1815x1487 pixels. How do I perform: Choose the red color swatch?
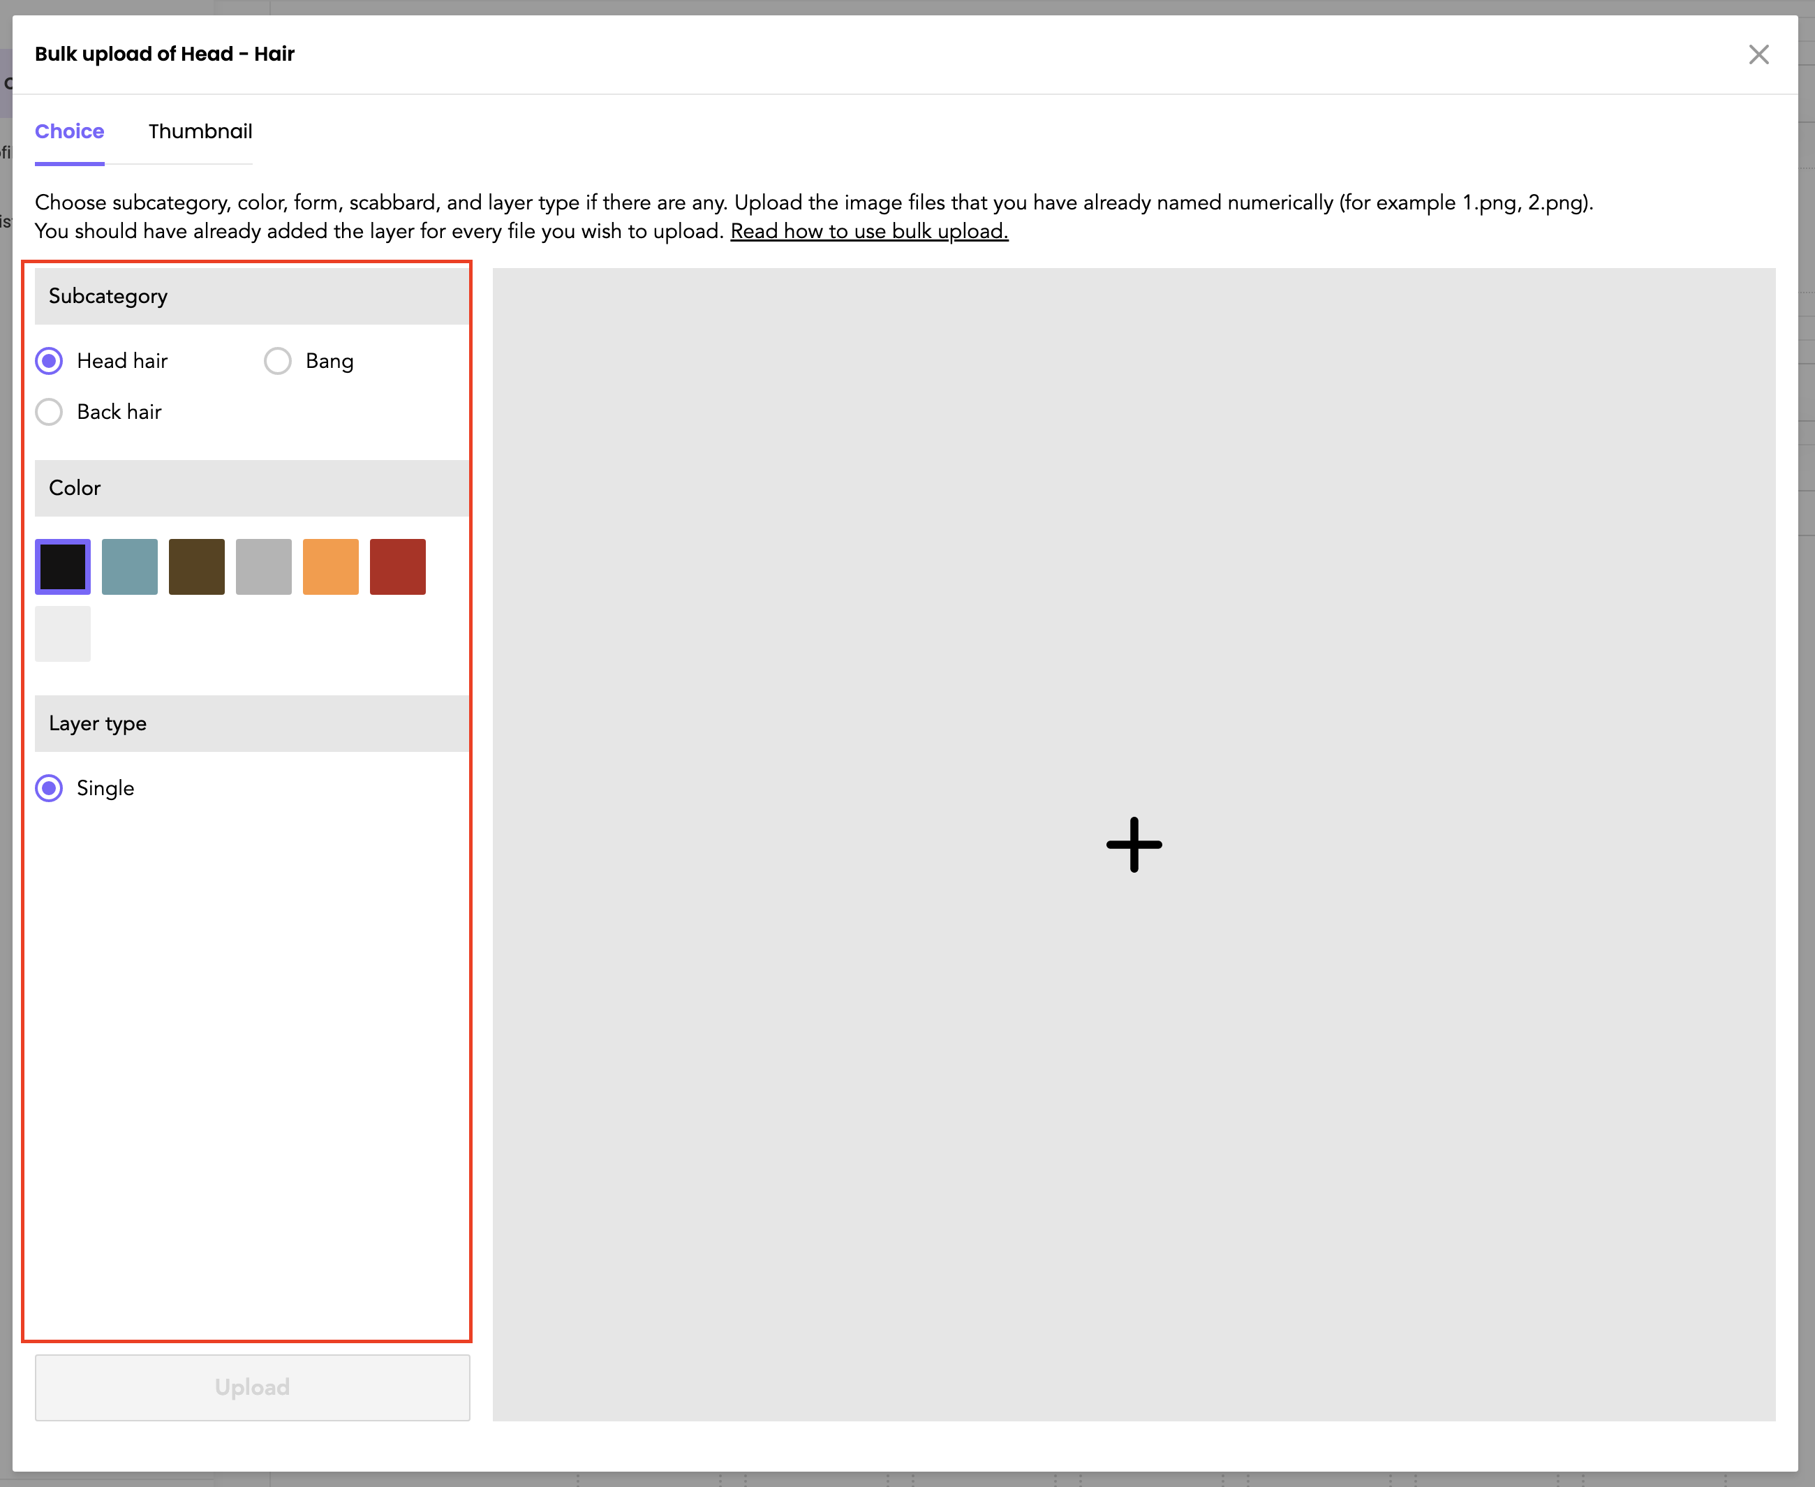pyautogui.click(x=397, y=566)
